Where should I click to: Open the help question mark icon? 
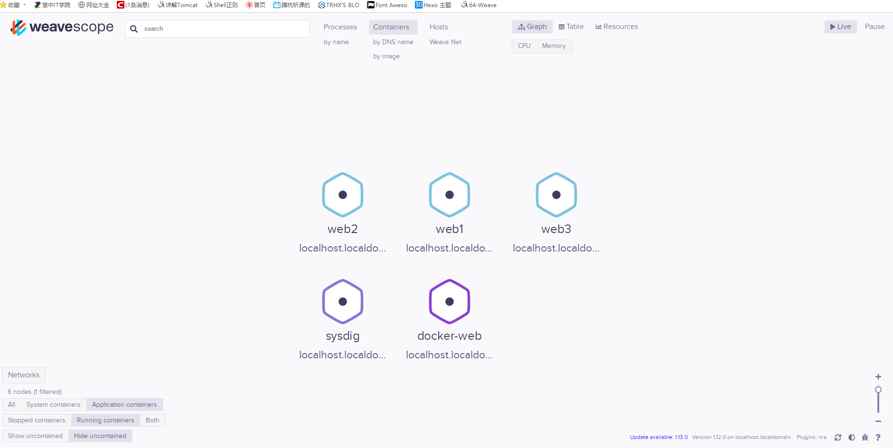(878, 438)
